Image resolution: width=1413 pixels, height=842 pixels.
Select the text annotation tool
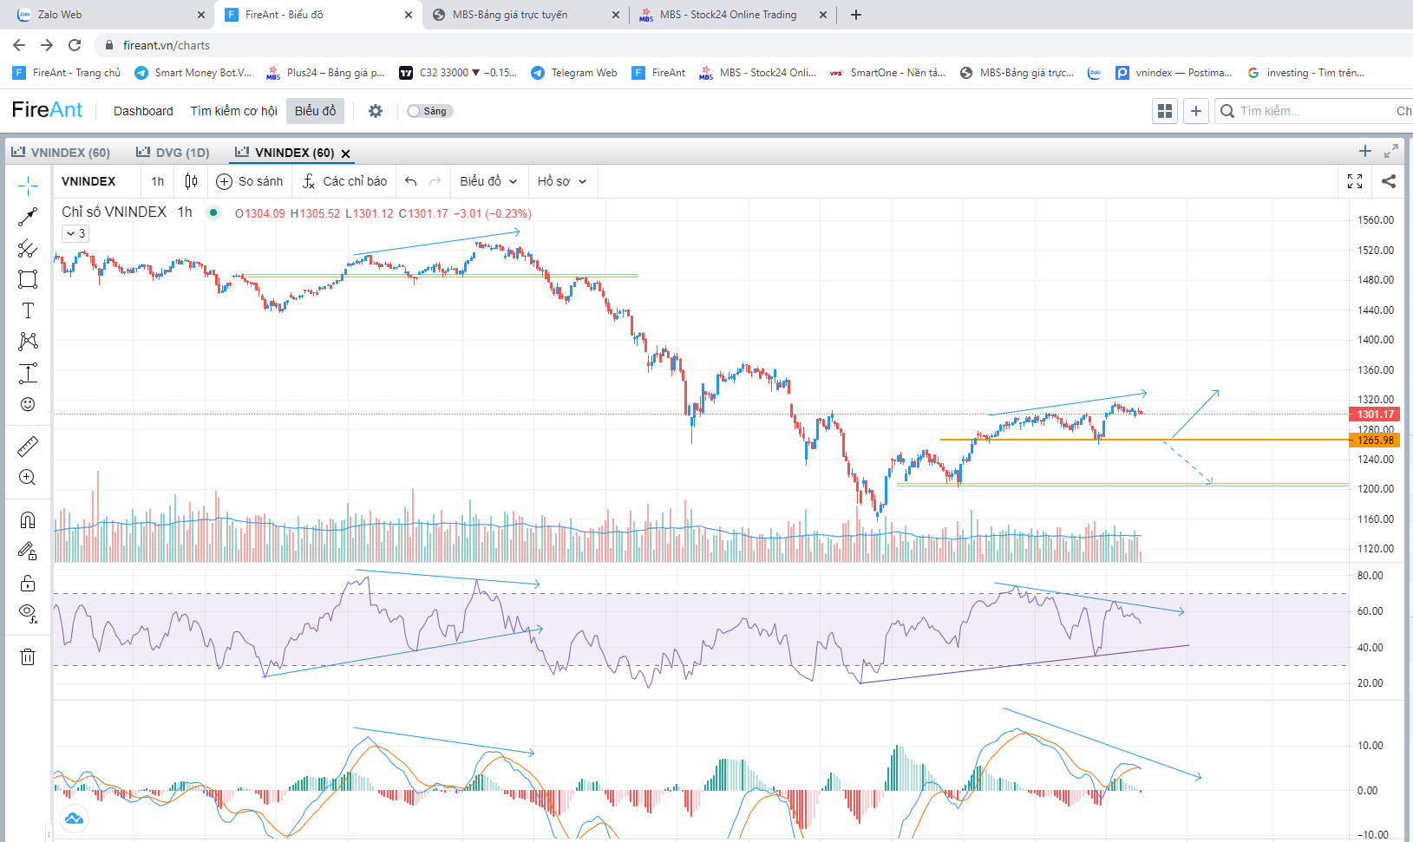point(28,310)
